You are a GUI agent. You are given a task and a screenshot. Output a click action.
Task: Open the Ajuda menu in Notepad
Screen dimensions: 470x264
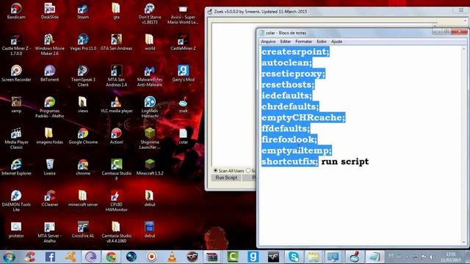point(336,42)
